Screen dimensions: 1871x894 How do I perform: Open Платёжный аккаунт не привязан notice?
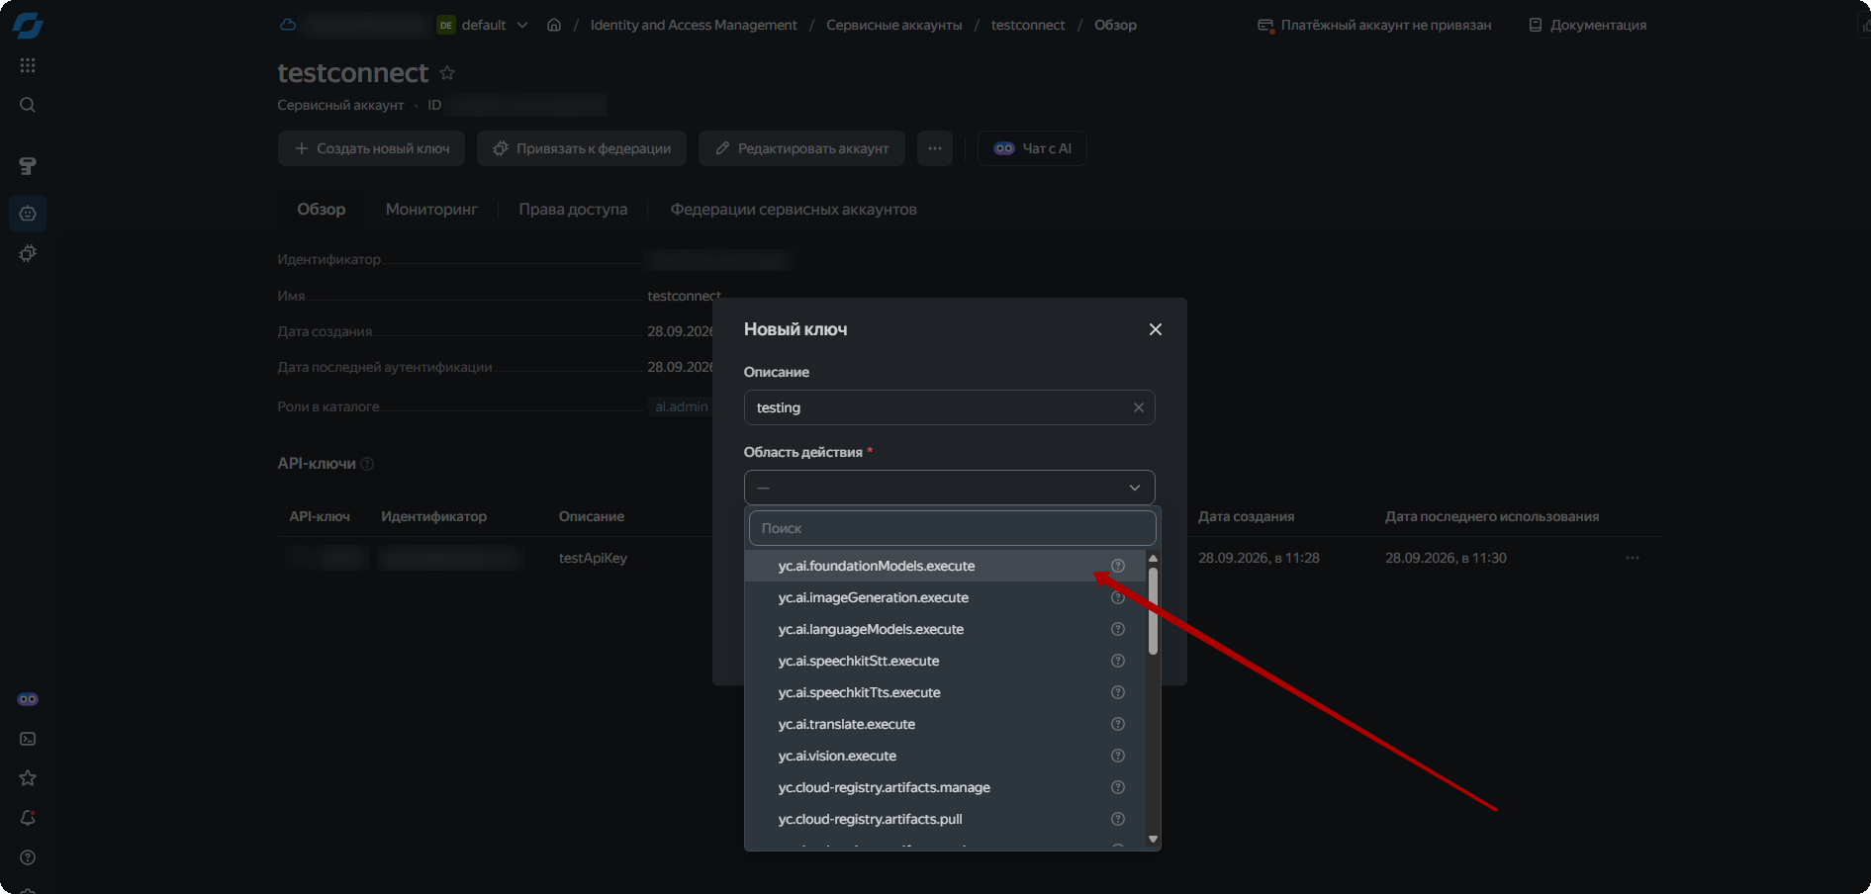(x=1374, y=25)
